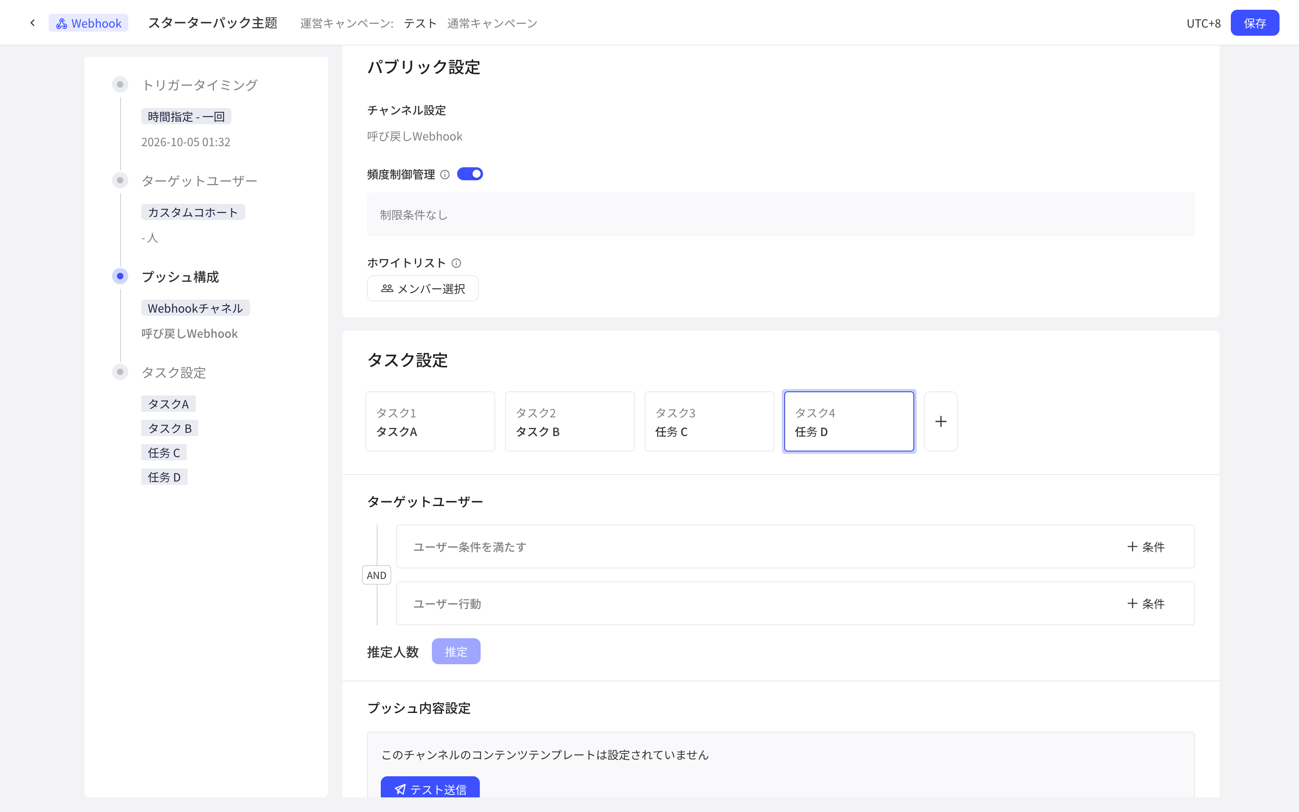Open メンバー選択 for the whitelist
Viewport: 1299px width, 812px height.
point(423,288)
